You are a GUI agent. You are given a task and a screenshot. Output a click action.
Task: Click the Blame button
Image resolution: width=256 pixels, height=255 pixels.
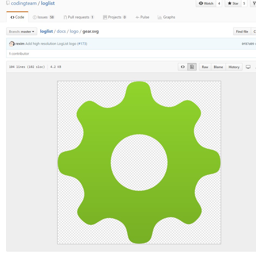click(218, 67)
